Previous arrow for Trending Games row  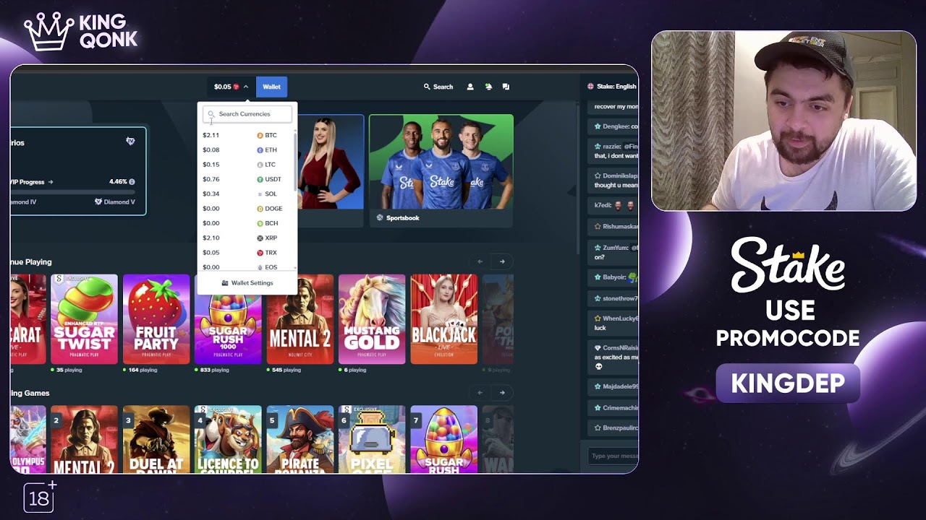coord(480,392)
